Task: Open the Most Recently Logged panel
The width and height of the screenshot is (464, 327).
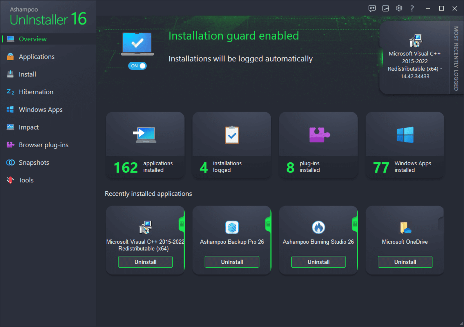Action: (456, 58)
